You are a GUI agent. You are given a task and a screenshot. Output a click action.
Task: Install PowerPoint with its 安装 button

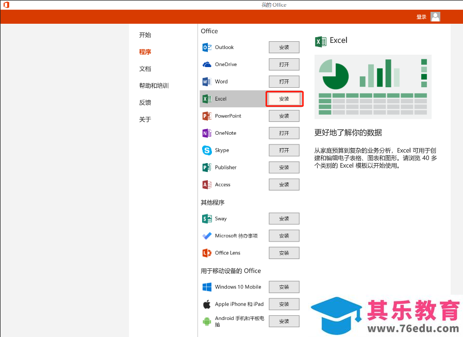[x=284, y=116]
